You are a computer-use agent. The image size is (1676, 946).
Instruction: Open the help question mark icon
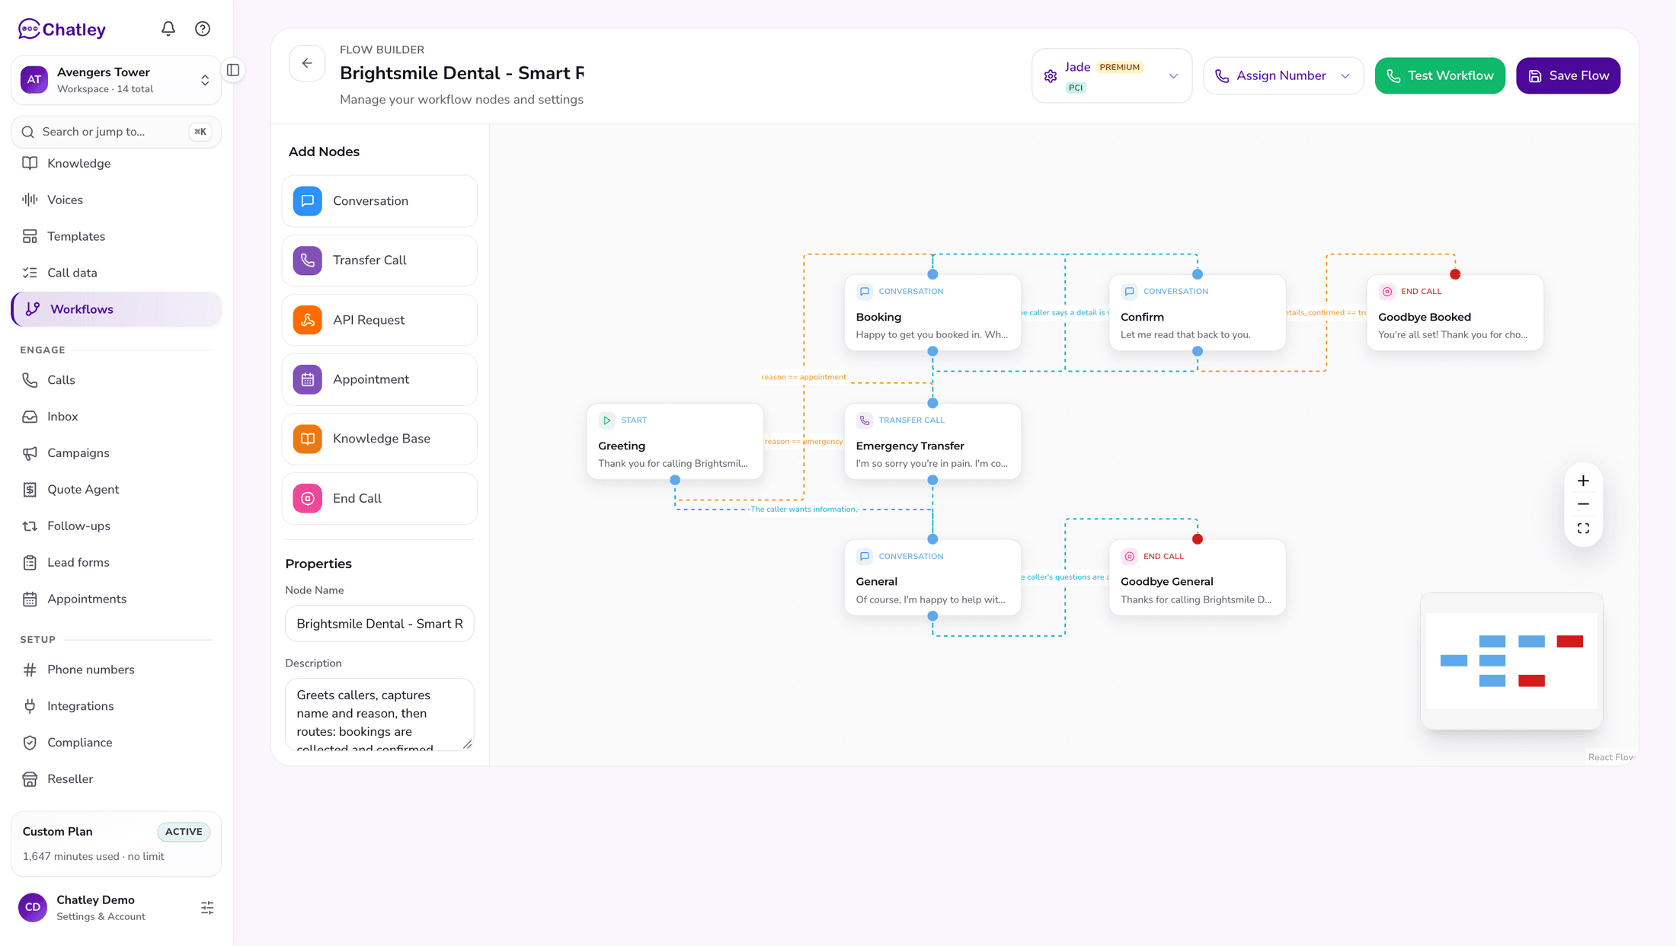pos(203,29)
